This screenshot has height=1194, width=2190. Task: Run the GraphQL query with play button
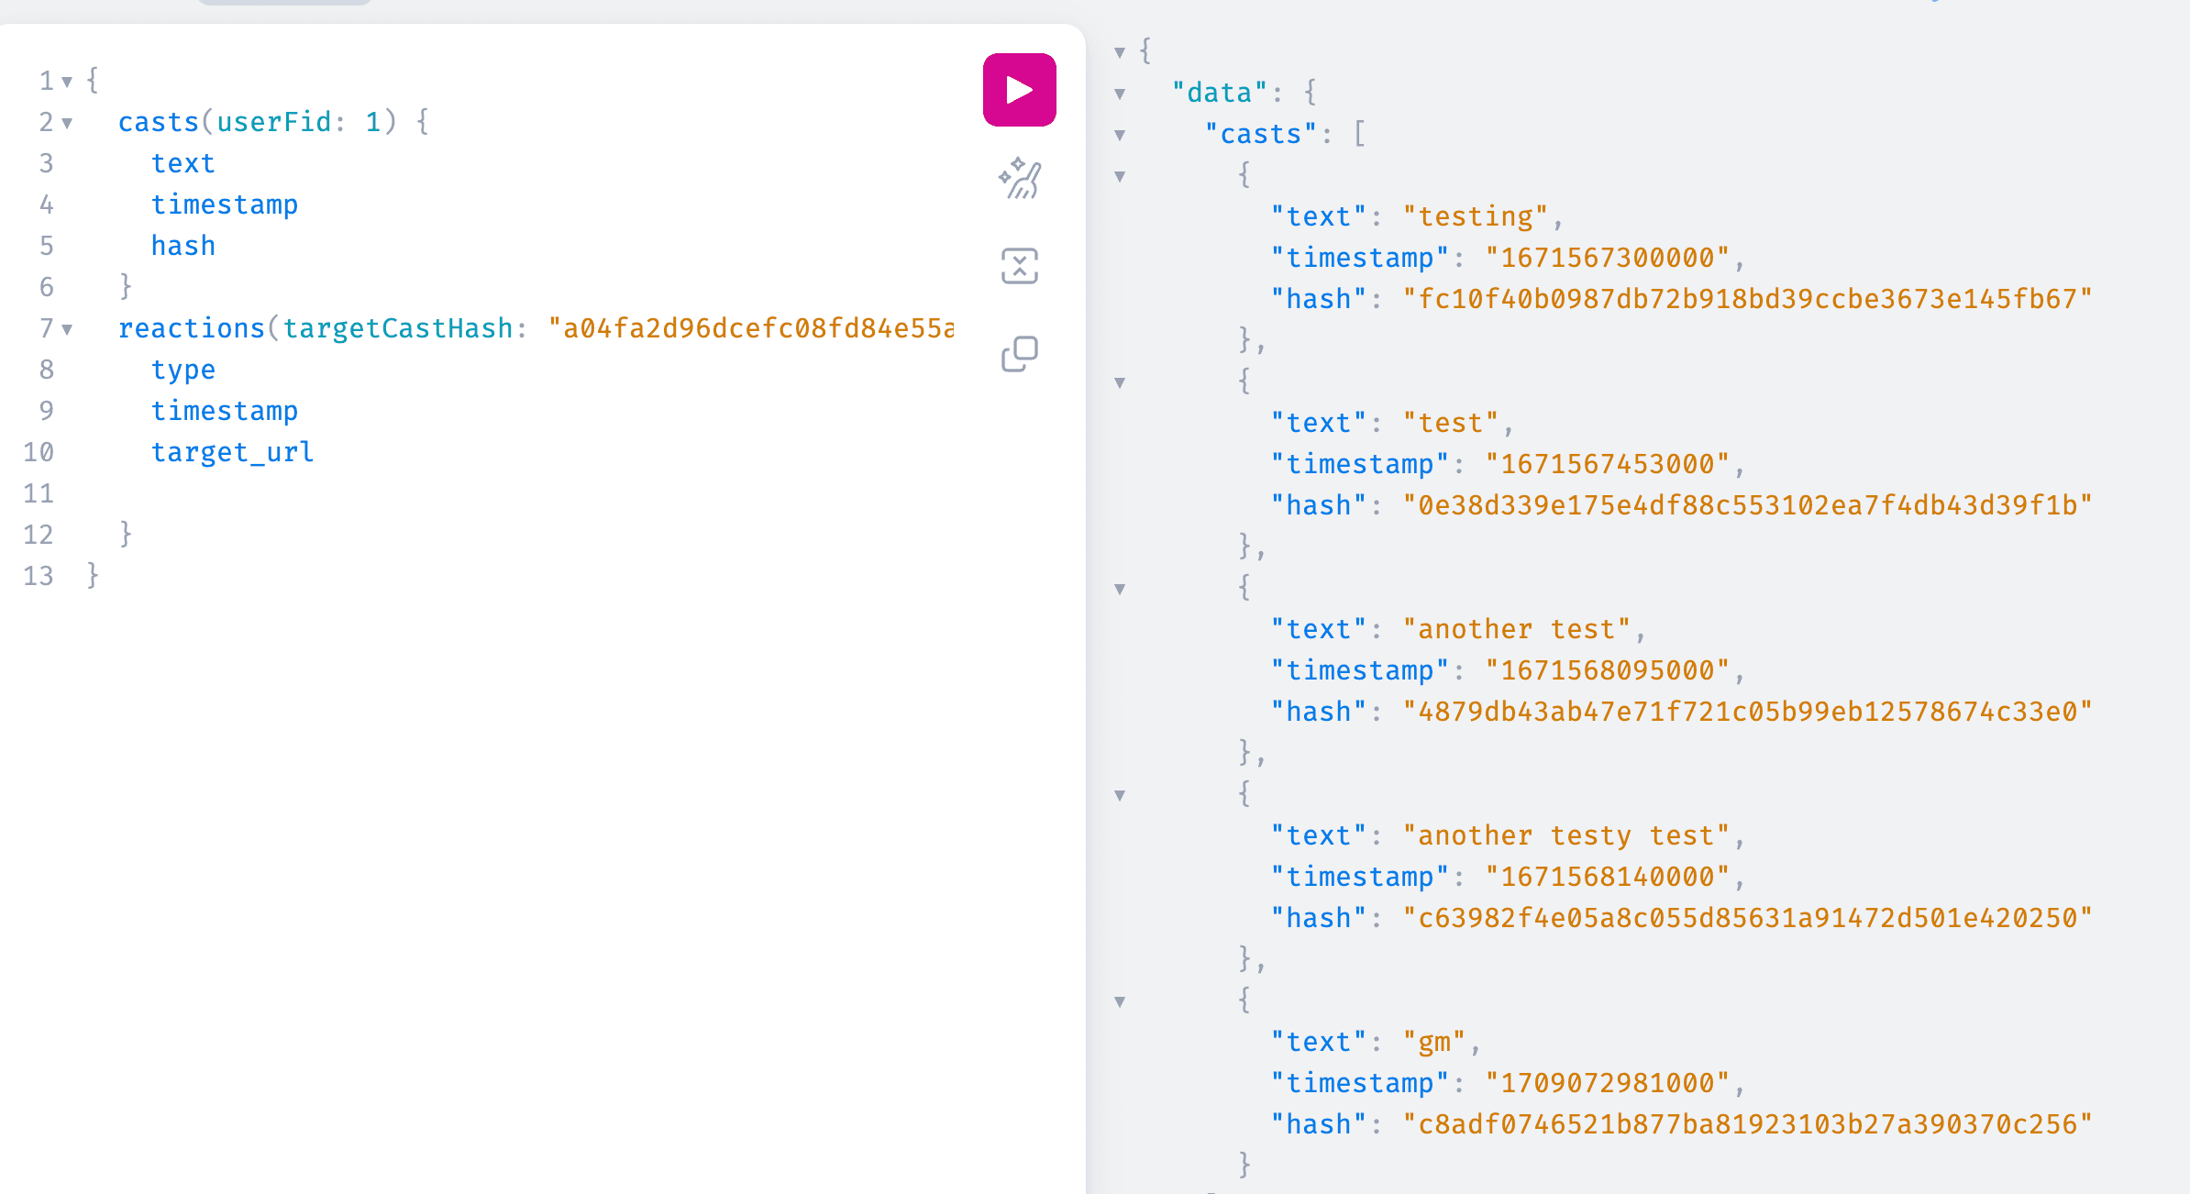pos(1019,90)
